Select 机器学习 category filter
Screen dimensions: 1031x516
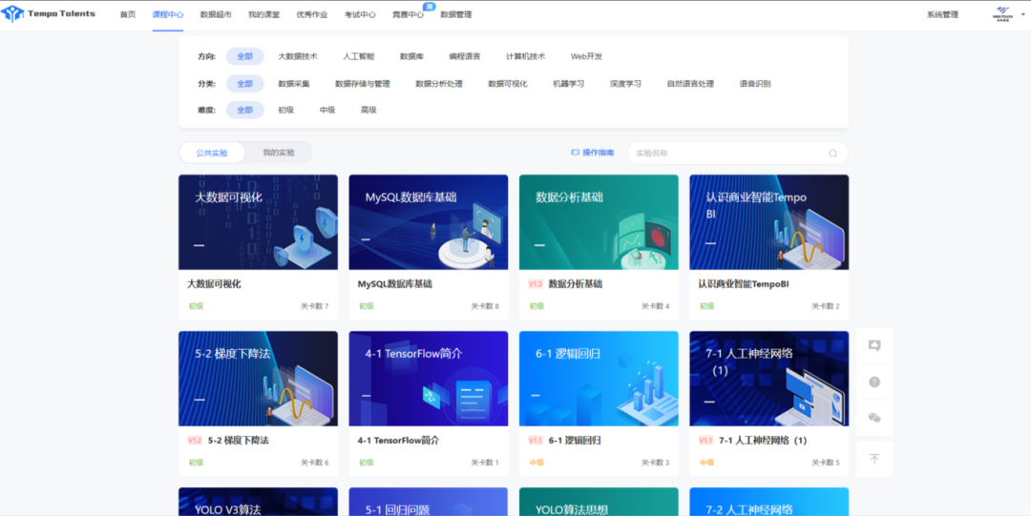(x=568, y=84)
